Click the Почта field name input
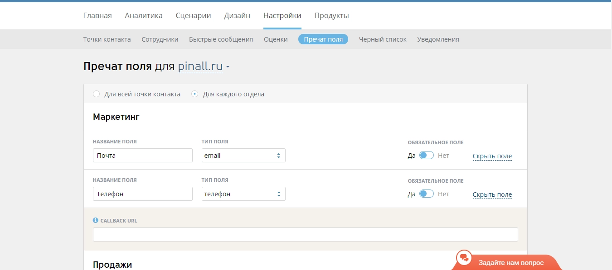This screenshot has height=270, width=612. coord(142,156)
